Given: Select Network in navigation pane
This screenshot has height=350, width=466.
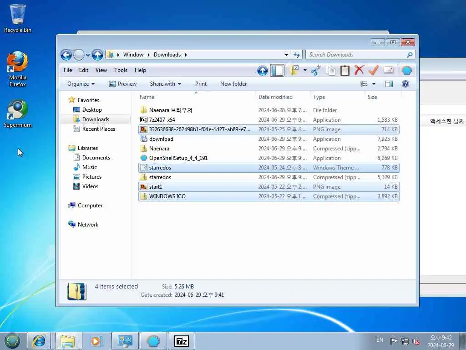Looking at the screenshot, I should click(88, 225).
